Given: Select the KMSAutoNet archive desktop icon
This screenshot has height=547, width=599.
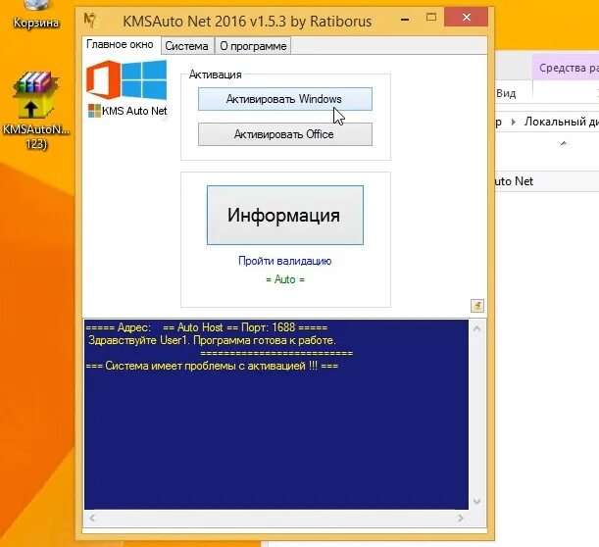Looking at the screenshot, I should click(35, 111).
